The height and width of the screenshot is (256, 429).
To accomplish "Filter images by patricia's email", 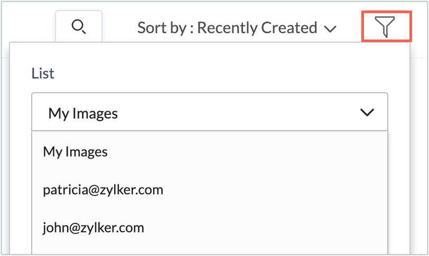I will 103,190.
